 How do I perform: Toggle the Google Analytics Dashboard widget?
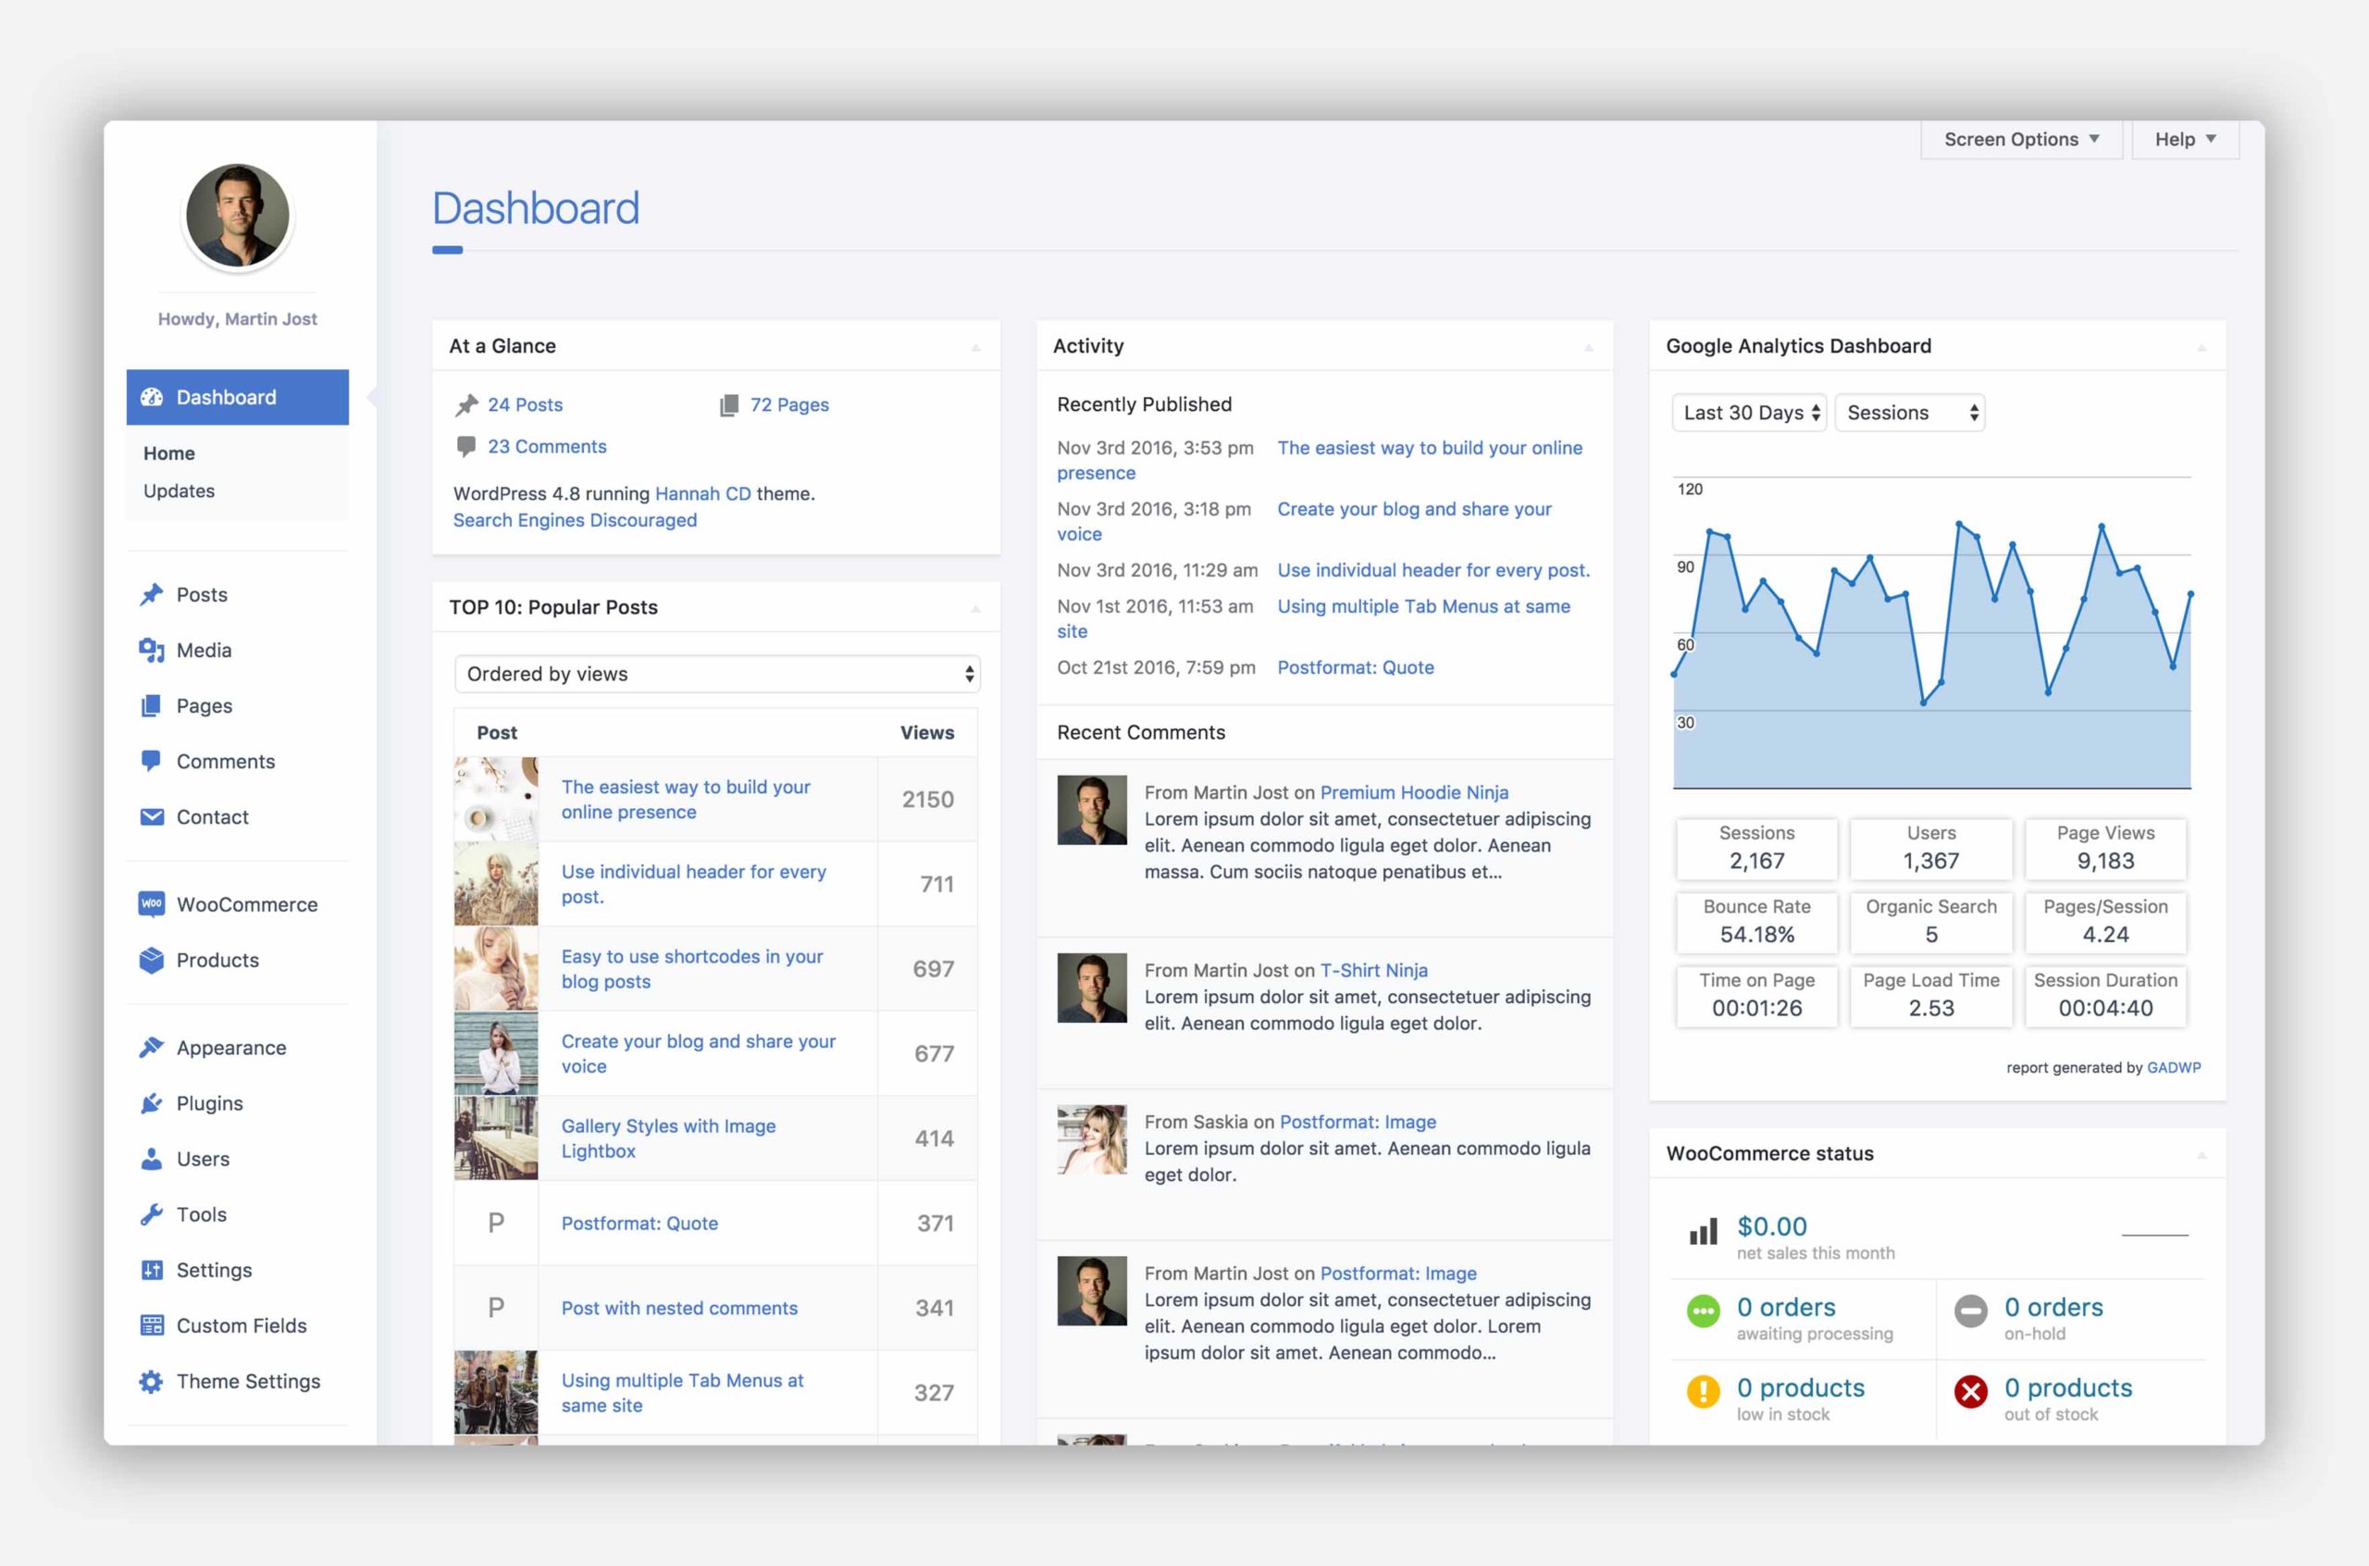2202,348
